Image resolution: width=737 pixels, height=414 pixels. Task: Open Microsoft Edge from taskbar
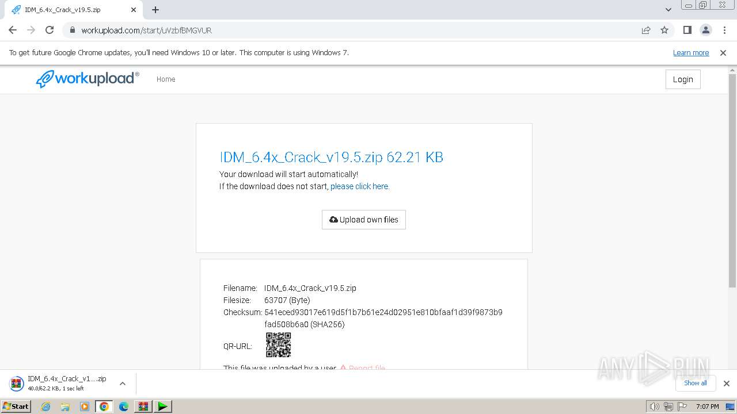click(x=124, y=407)
